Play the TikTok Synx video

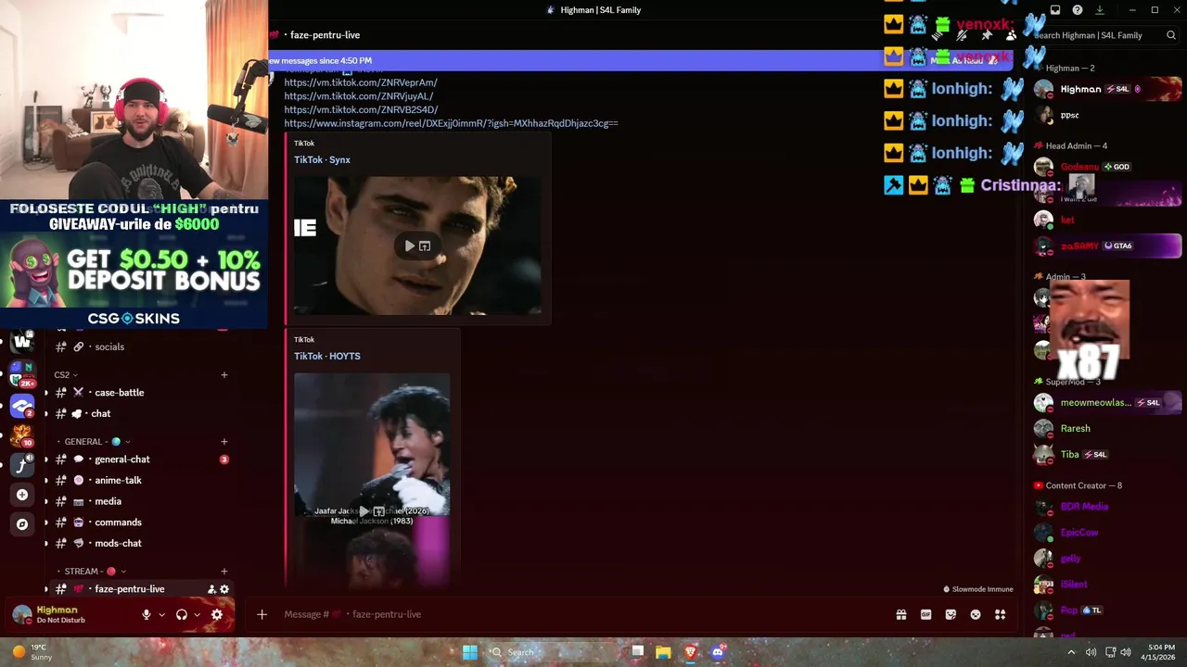[x=410, y=245]
